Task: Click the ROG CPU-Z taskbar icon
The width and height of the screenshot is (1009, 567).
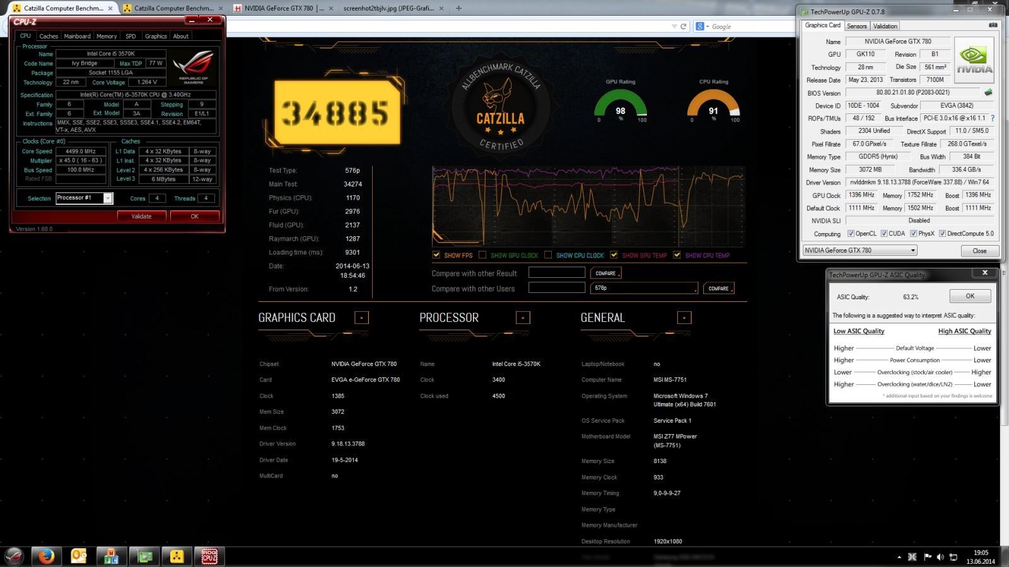Action: click(209, 557)
